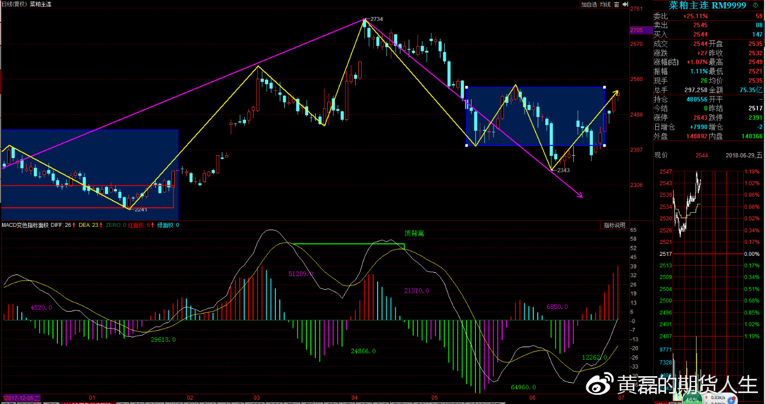Click the 振幅 1.11% value
Image resolution: width=765 pixels, height=404 pixels.
coord(699,72)
